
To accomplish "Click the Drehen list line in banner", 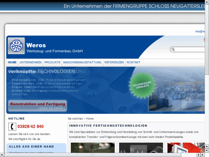I will (44, 91).
